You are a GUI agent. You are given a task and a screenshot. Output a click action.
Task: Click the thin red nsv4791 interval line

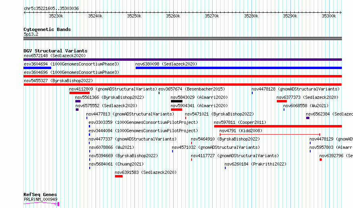(x=270, y=135)
